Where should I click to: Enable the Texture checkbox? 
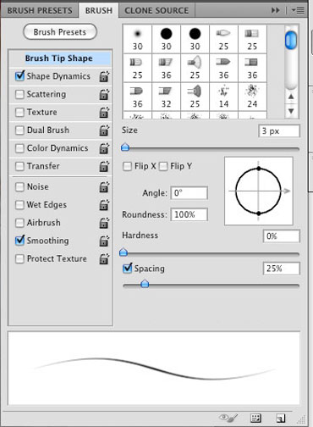(x=19, y=113)
